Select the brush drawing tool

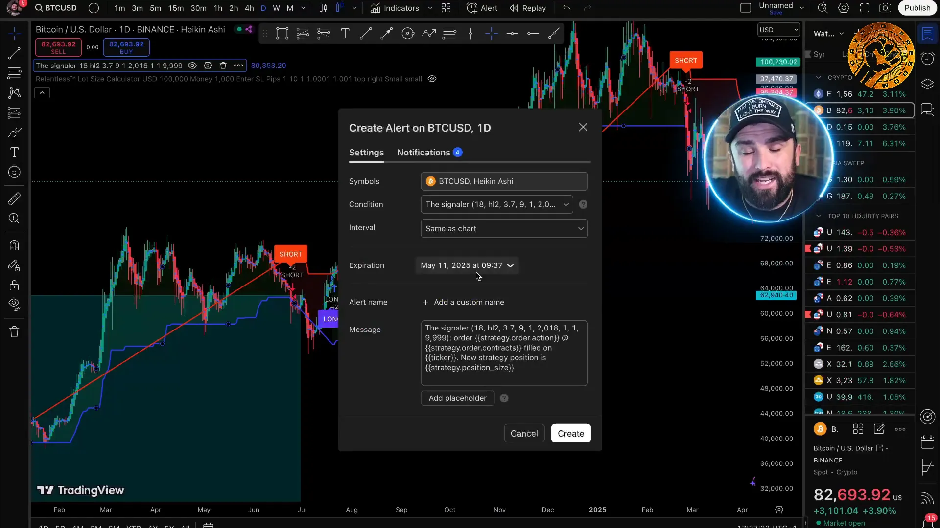click(14, 133)
